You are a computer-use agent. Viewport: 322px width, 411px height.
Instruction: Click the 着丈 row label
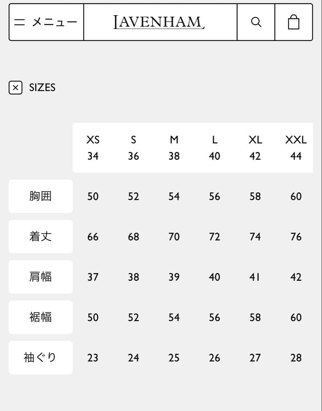point(40,236)
